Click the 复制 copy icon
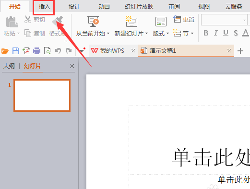The width and height of the screenshot is (250, 189). 28,33
